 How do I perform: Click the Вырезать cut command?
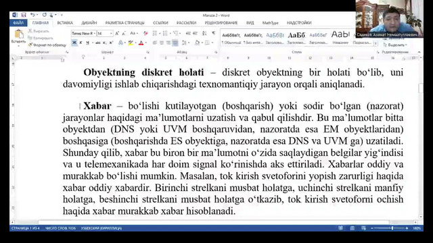click(x=39, y=31)
